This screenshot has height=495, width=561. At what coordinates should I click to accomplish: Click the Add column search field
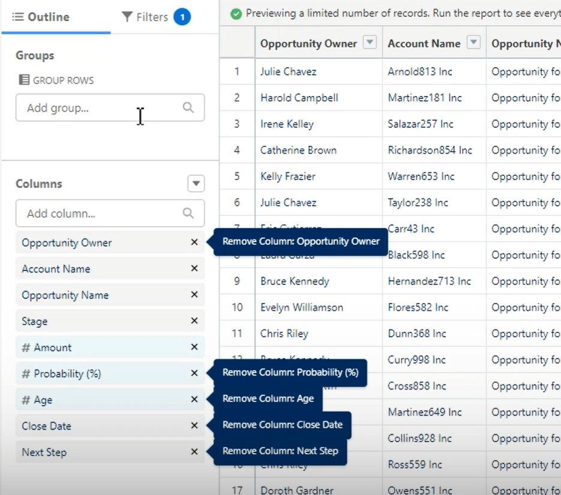(99, 214)
